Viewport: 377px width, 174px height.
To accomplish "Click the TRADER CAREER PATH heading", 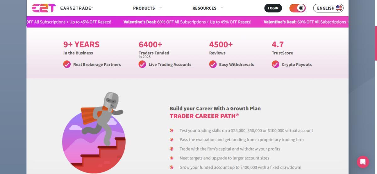I will (x=204, y=116).
